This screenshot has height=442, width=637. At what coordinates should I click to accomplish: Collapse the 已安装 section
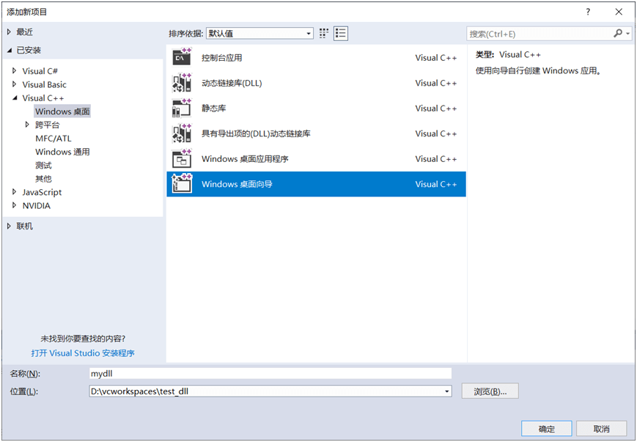[x=10, y=50]
